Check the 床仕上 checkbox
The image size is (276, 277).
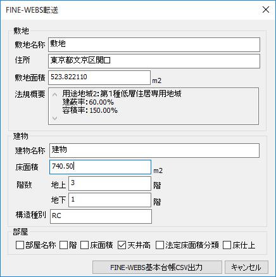(x=227, y=245)
